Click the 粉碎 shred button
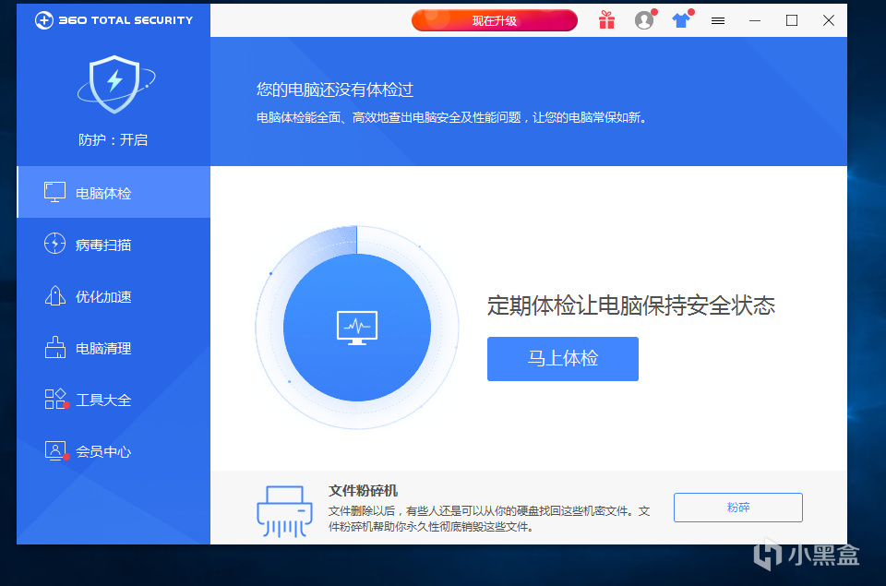The image size is (886, 586). (738, 508)
